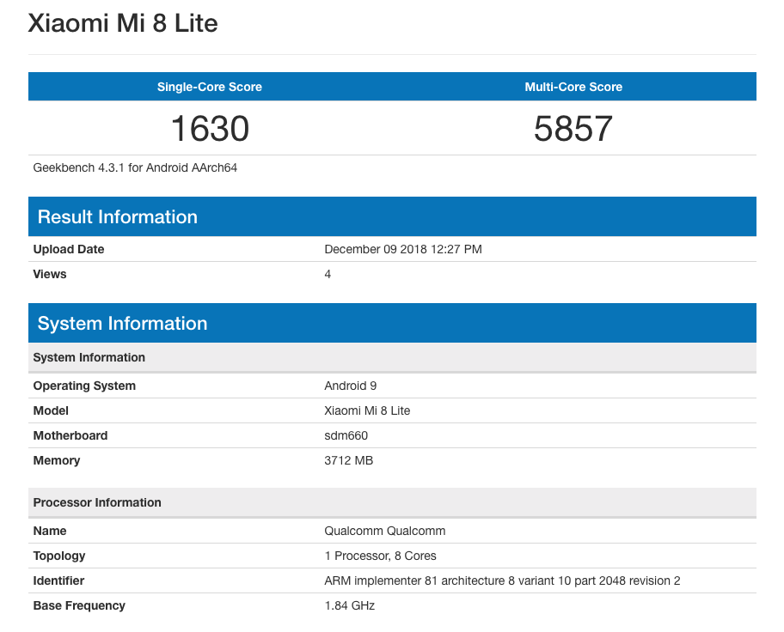Click the sdm660 motherboard value
The width and height of the screenshot is (784, 632).
tap(346, 435)
